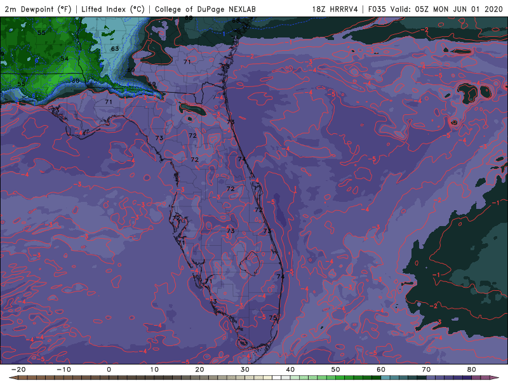
Task: Click the 10 label on the color scale
Action: tap(154, 370)
